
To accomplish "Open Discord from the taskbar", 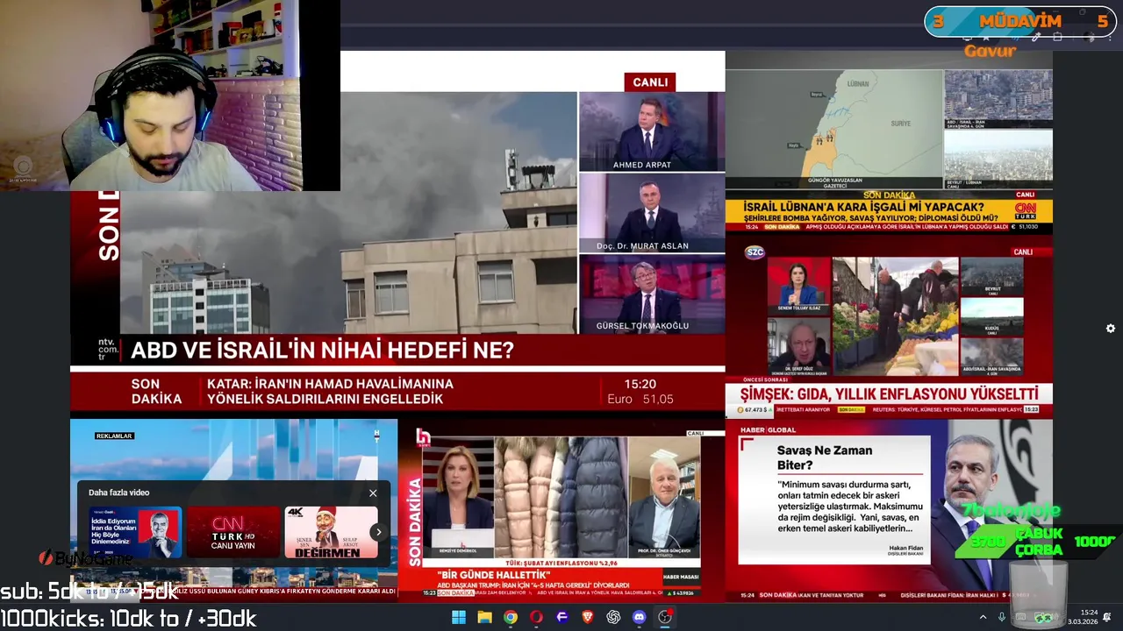I will (640, 617).
